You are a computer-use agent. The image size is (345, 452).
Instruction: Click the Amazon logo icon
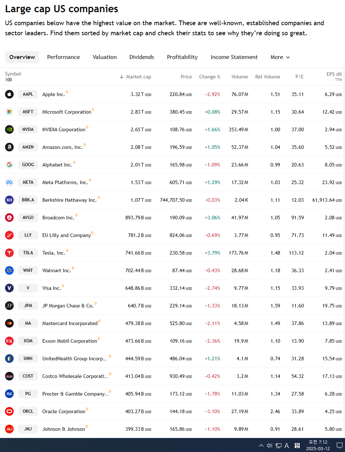point(9,147)
